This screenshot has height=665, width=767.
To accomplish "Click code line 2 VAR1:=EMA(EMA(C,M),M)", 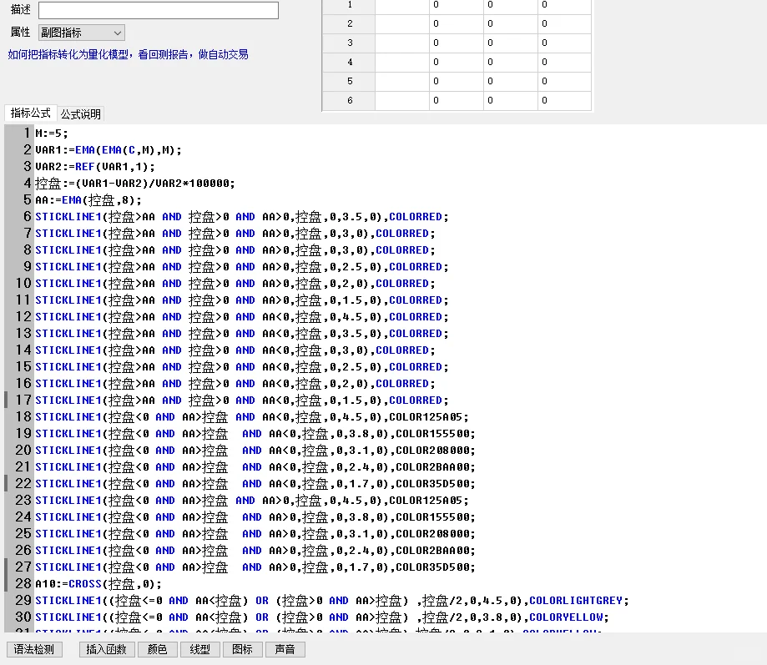I will (108, 150).
